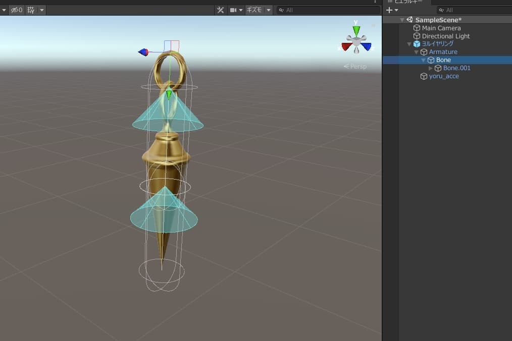Open component editor tools icon
Viewport: 512px width, 341px height.
click(x=221, y=10)
